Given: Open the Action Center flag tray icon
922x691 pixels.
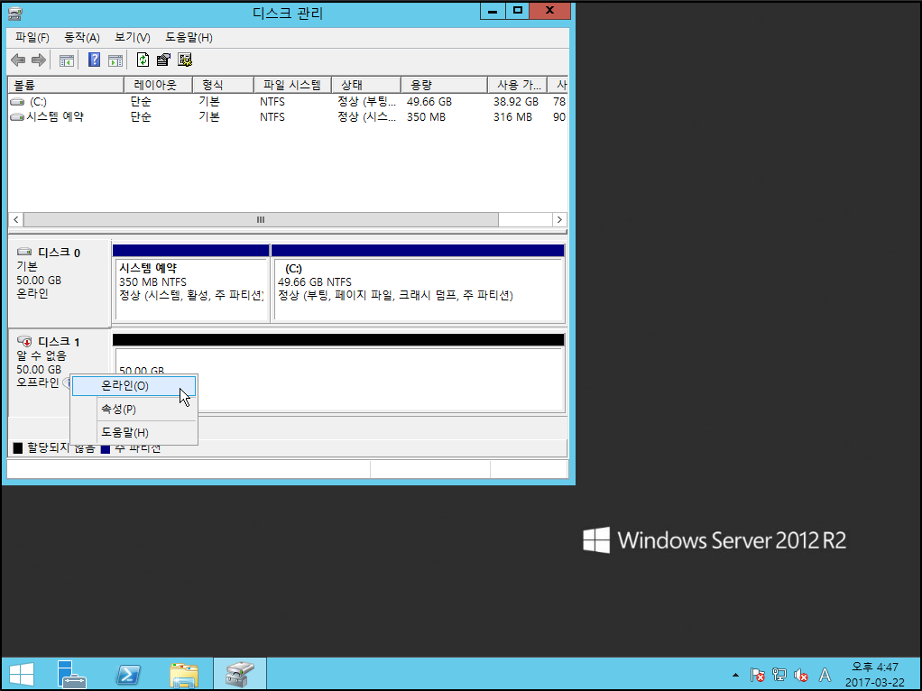Looking at the screenshot, I should tap(758, 675).
